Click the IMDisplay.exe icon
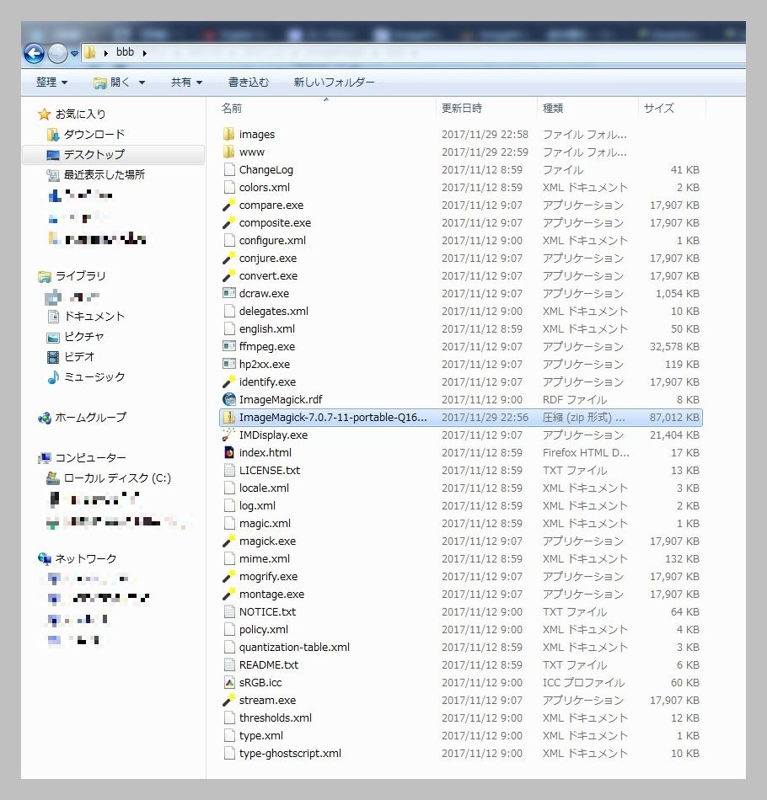The width and height of the screenshot is (767, 800). tap(228, 435)
